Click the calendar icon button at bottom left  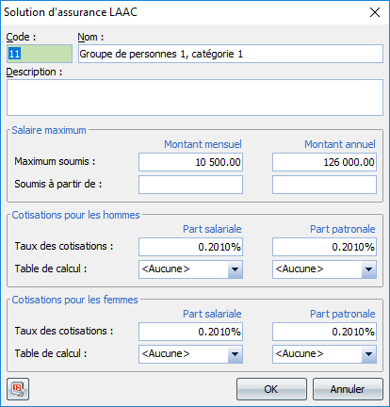[x=18, y=389]
